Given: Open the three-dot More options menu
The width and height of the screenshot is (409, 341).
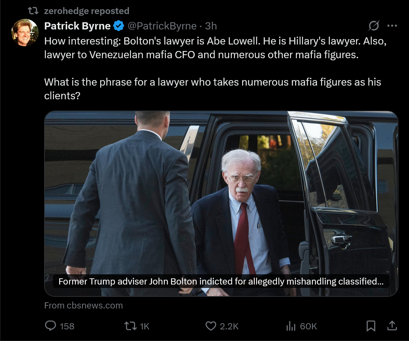Looking at the screenshot, I should [392, 26].
